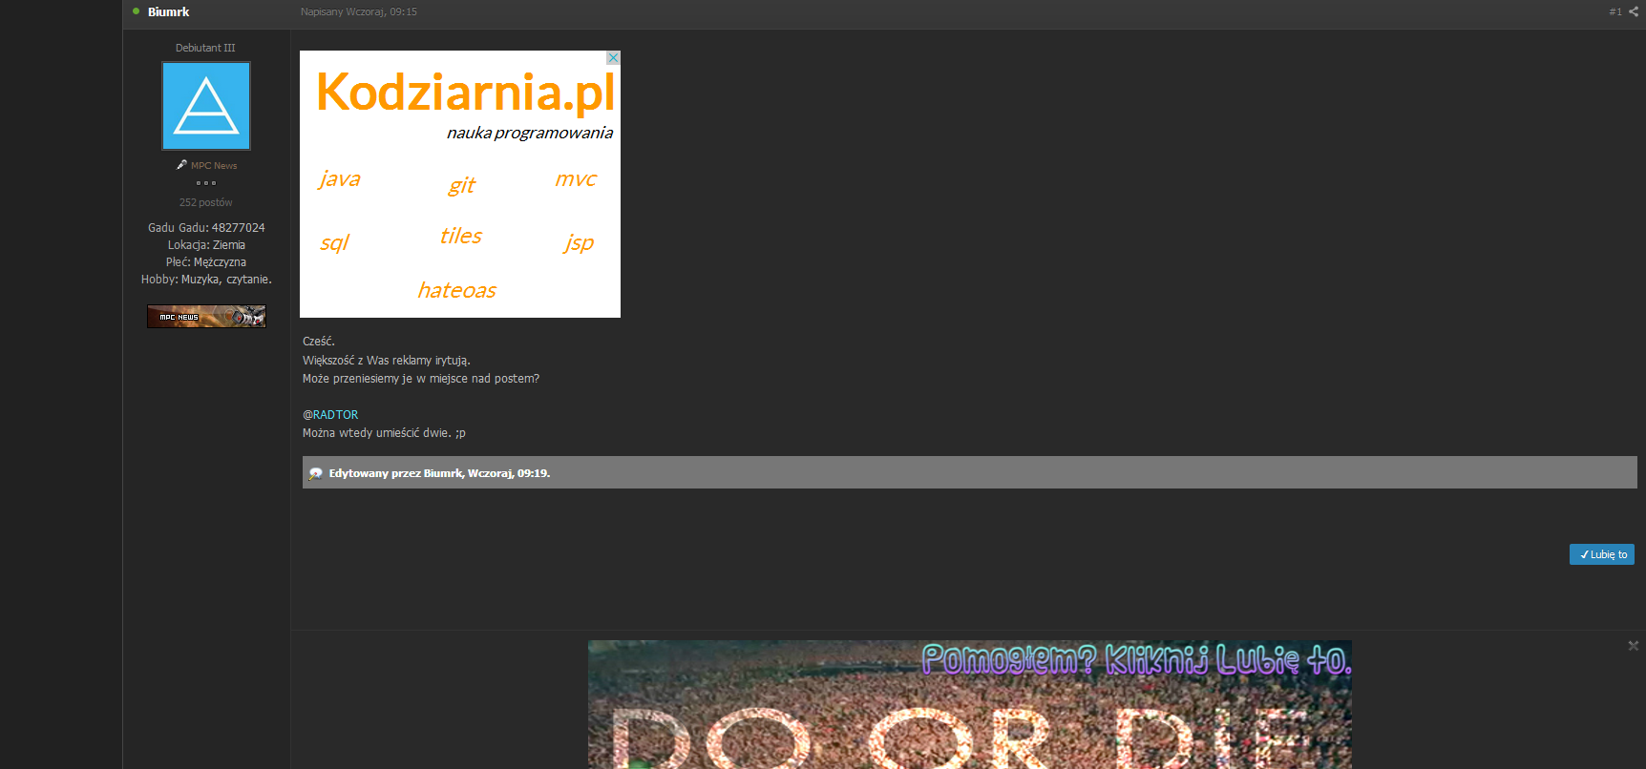Open the #1 post permalink
Image resolution: width=1646 pixels, height=769 pixels.
1615,11
